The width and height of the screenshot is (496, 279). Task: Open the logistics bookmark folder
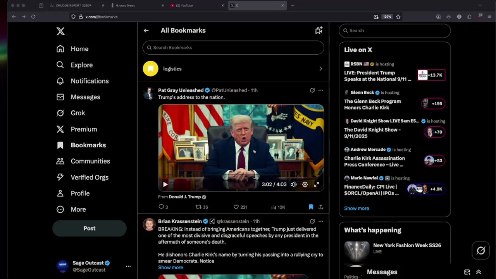click(x=233, y=69)
